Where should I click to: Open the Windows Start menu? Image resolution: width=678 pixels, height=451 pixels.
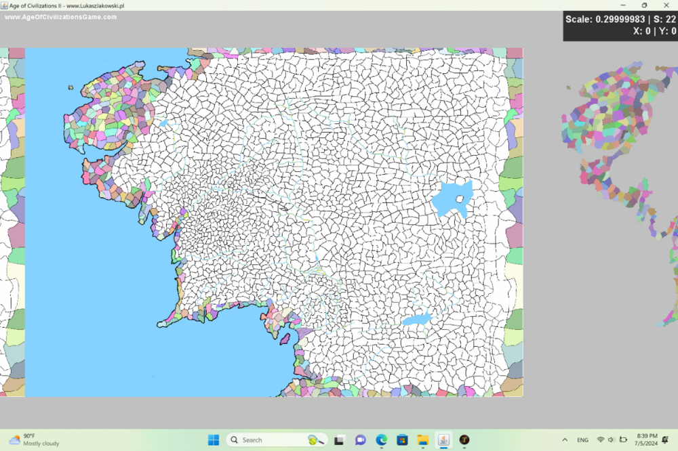213,439
